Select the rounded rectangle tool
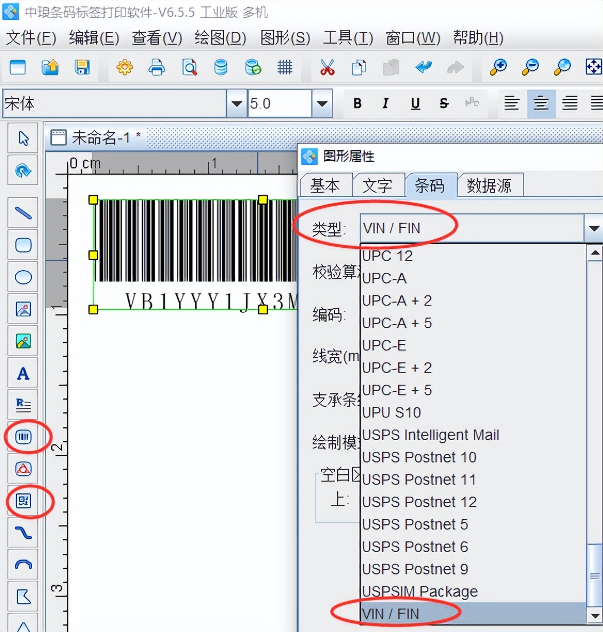 click(x=23, y=245)
